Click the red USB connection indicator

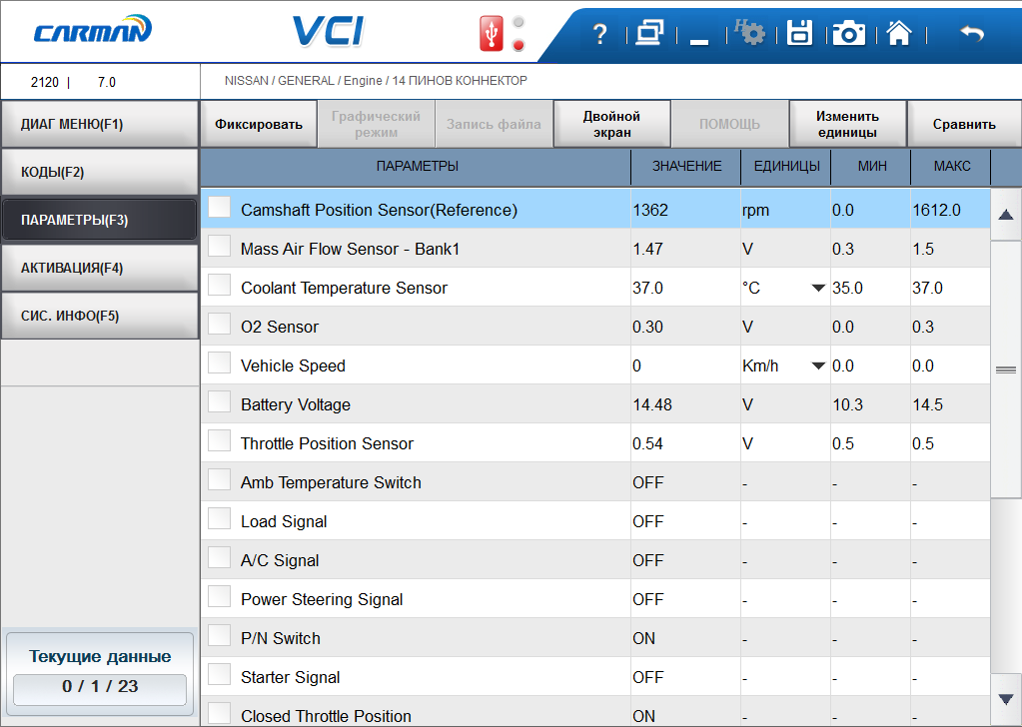pos(491,33)
